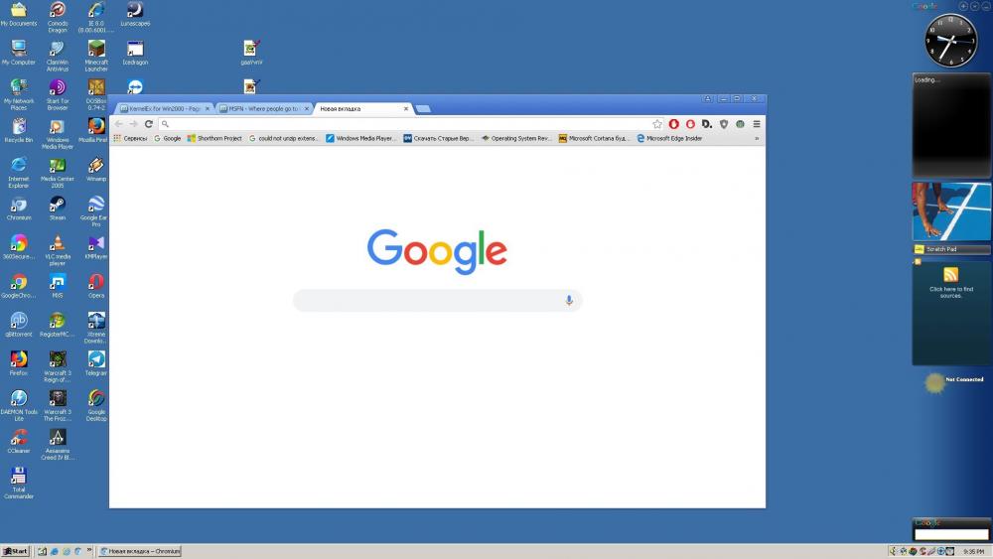Close the KernelEx for Win2000 tab
Image resolution: width=993 pixels, height=559 pixels.
pyautogui.click(x=208, y=109)
